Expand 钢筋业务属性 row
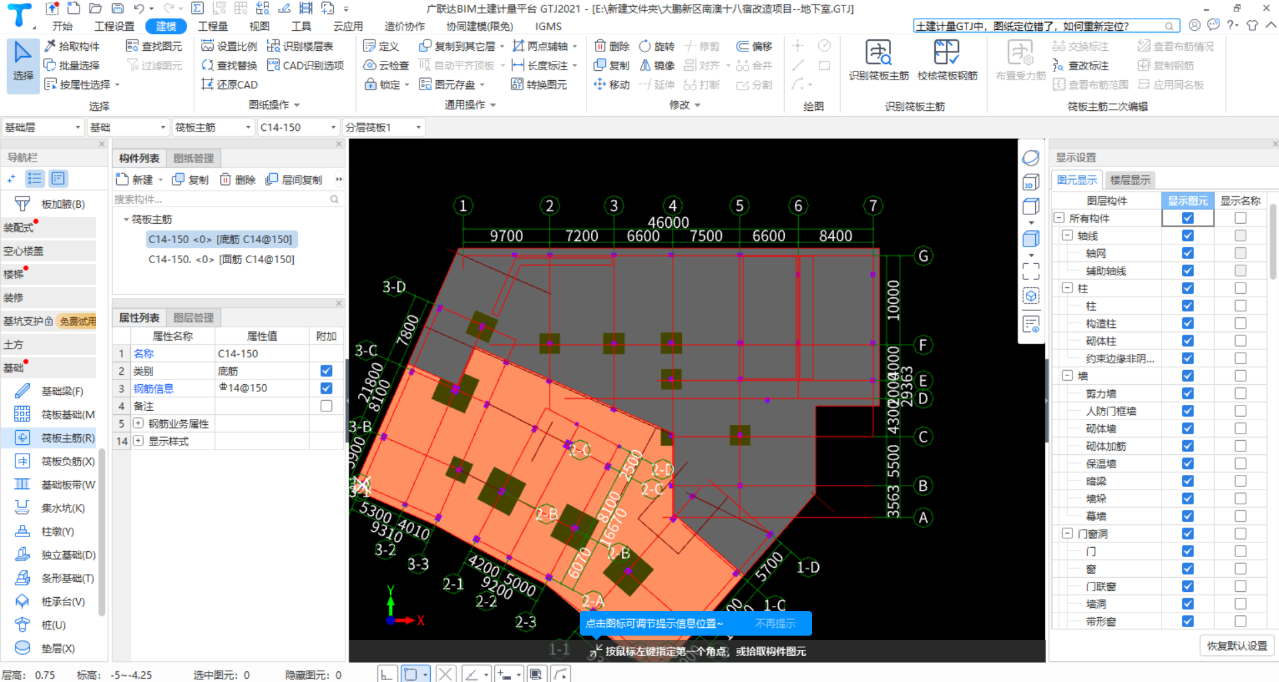 [138, 423]
